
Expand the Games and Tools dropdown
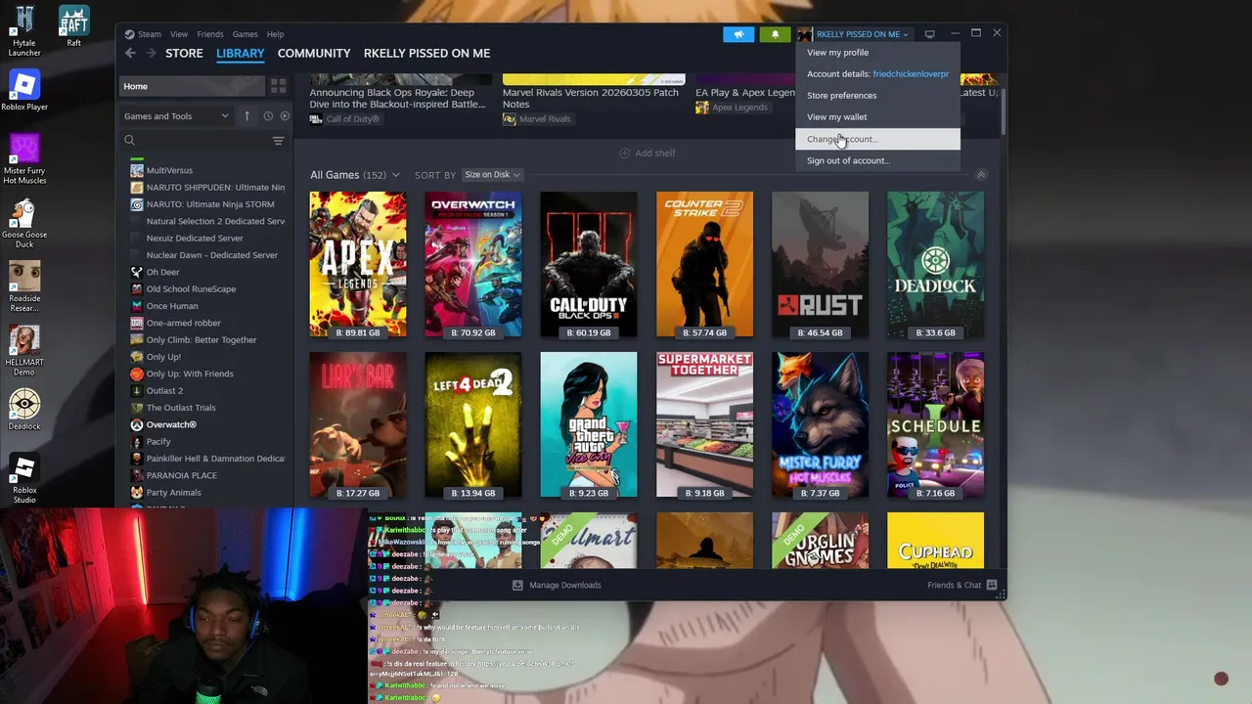176,116
